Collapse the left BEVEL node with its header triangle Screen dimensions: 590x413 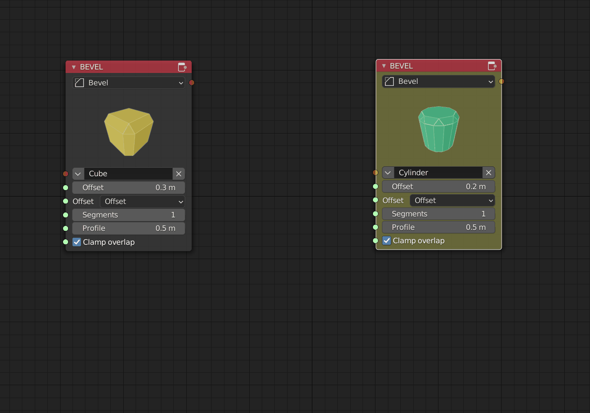pyautogui.click(x=74, y=68)
